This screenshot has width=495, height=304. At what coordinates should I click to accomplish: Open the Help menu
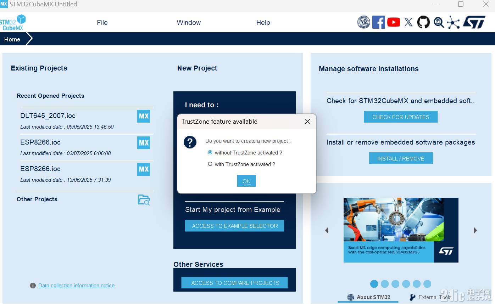(x=263, y=22)
